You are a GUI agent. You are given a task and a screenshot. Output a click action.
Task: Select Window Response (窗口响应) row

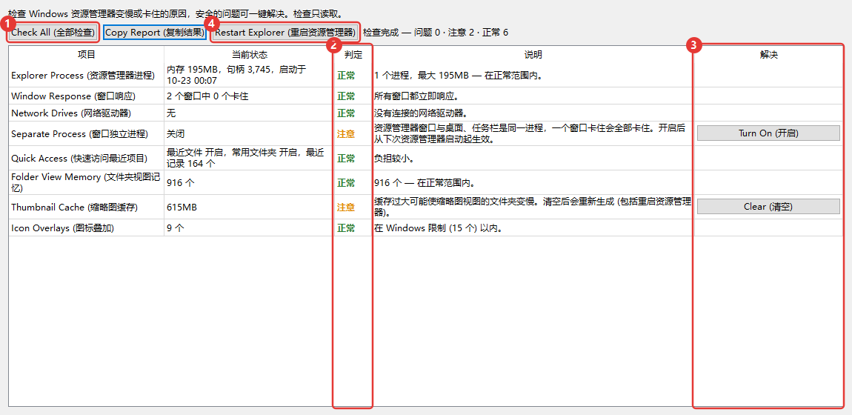[x=426, y=96]
